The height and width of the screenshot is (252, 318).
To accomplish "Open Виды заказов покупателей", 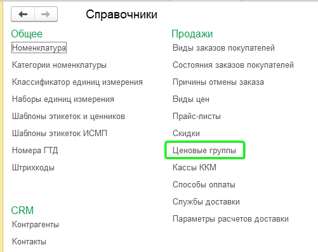I will click(223, 48).
